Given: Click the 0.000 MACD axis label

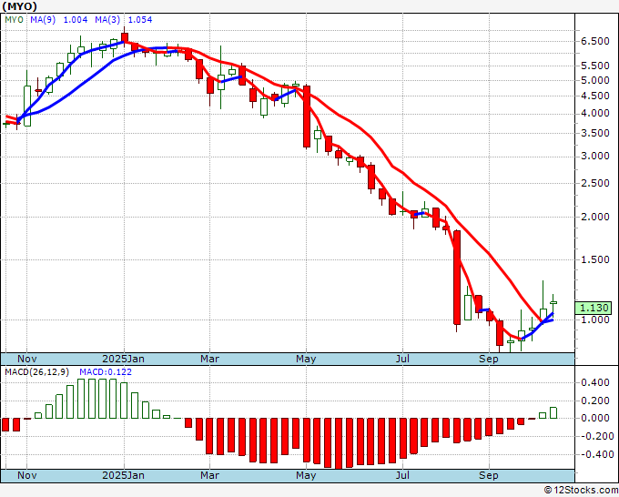Looking at the screenshot, I should point(595,419).
